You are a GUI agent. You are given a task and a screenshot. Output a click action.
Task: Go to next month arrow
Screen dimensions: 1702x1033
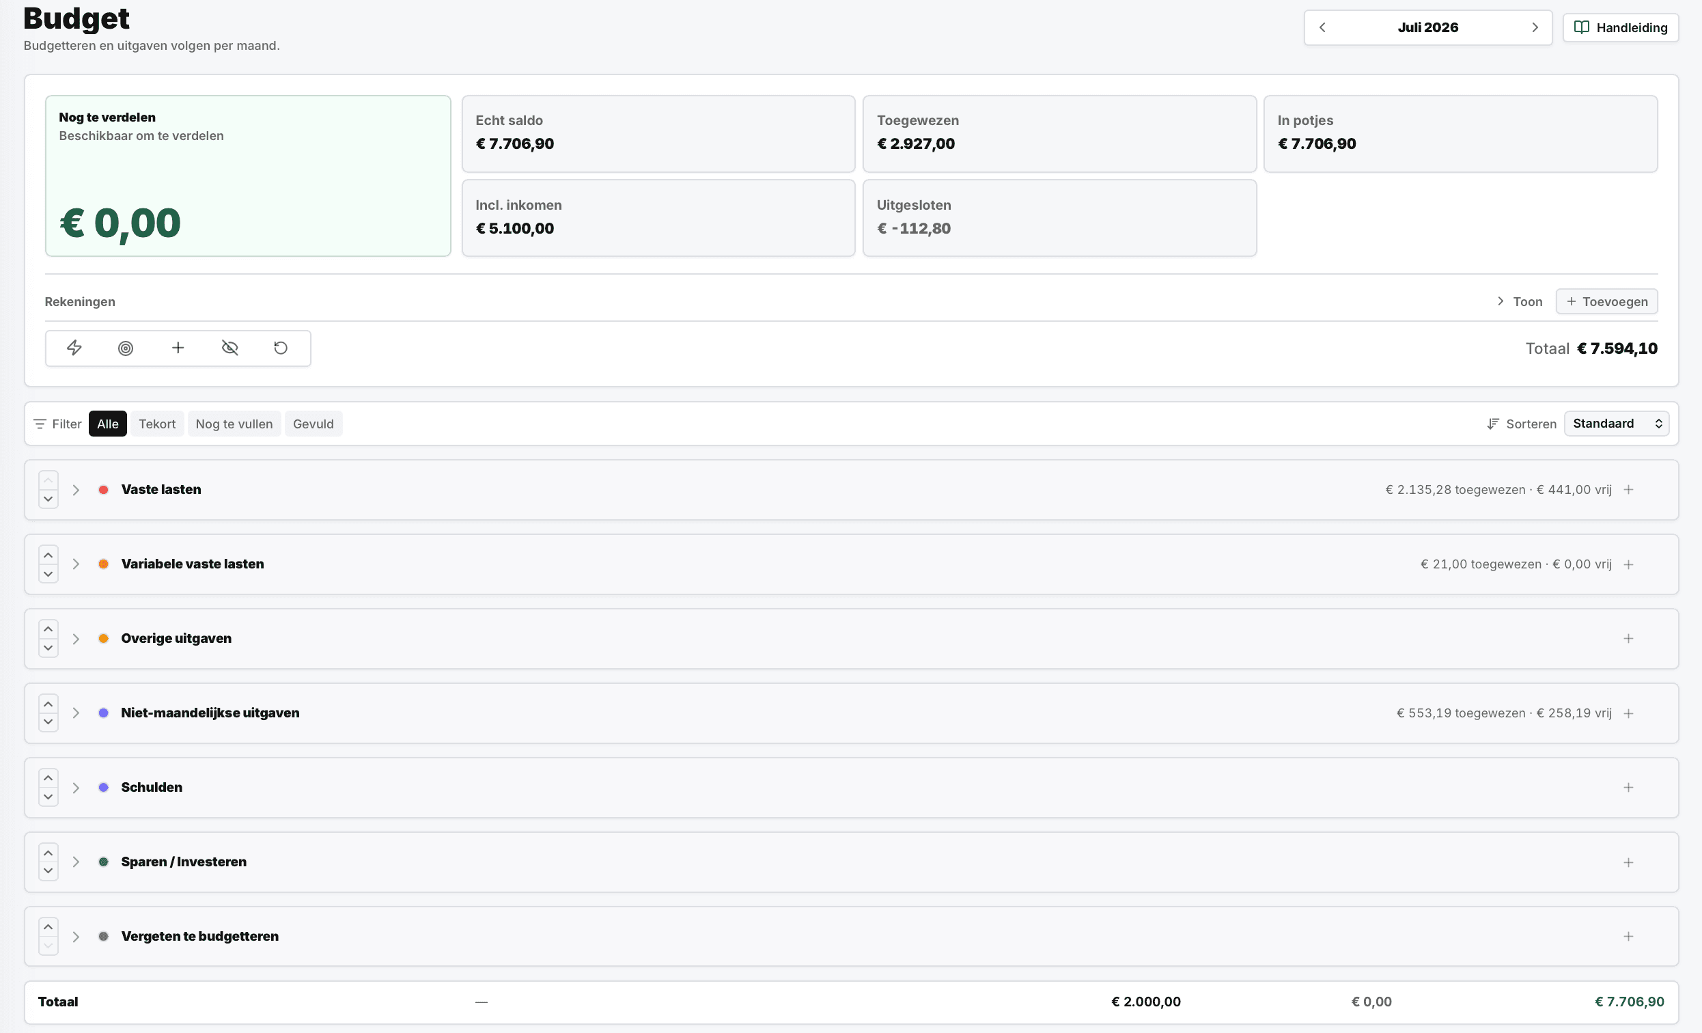pyautogui.click(x=1535, y=27)
